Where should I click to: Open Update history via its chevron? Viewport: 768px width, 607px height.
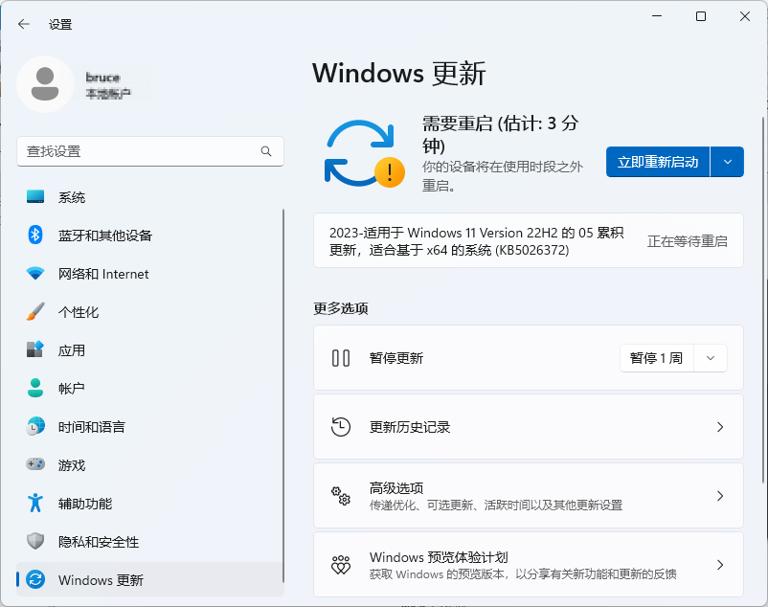click(720, 427)
